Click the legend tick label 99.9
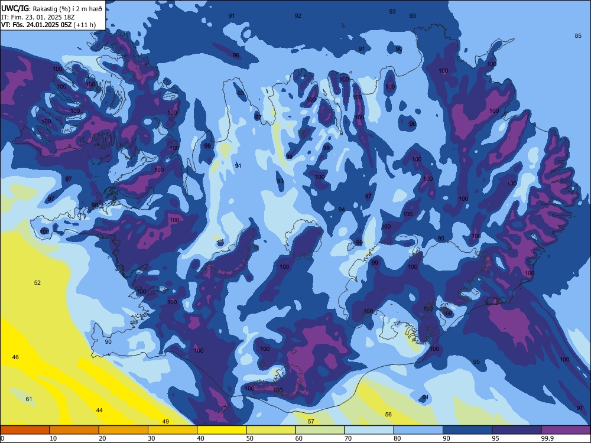 point(548,438)
